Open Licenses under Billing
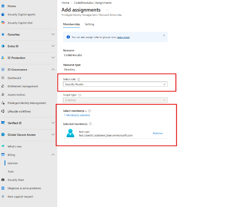The height and width of the screenshot is (207, 252). click(13, 163)
